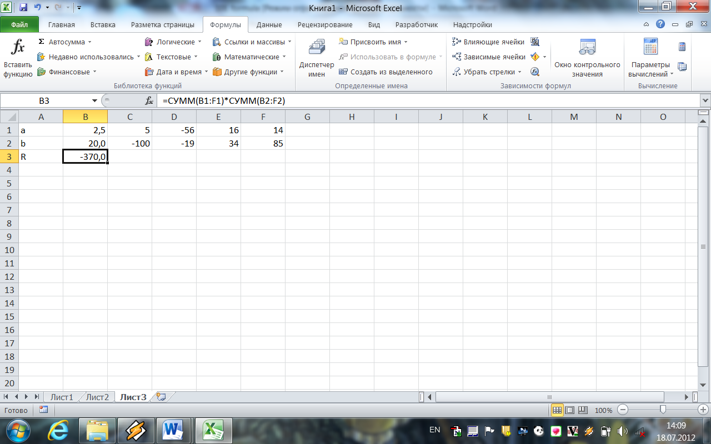This screenshot has width=711, height=444.
Task: Click the evaluate formula magnifier icon
Action: click(535, 72)
